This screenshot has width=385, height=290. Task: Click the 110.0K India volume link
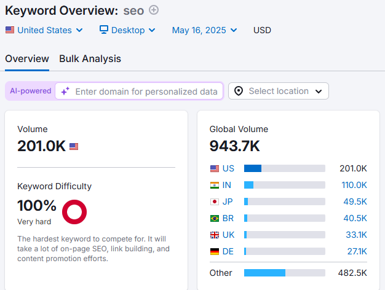pyautogui.click(x=354, y=185)
